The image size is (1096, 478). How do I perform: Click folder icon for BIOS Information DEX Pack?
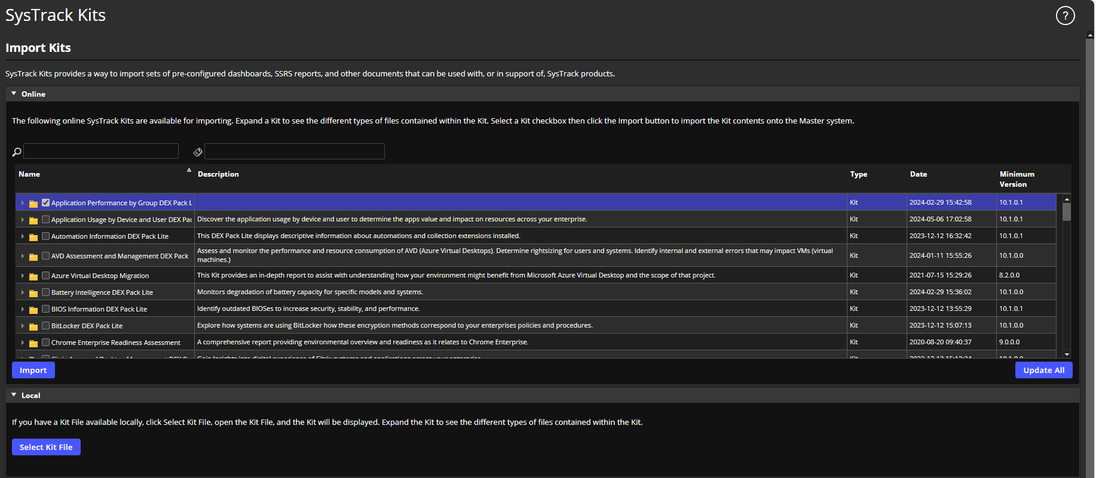pyautogui.click(x=33, y=310)
